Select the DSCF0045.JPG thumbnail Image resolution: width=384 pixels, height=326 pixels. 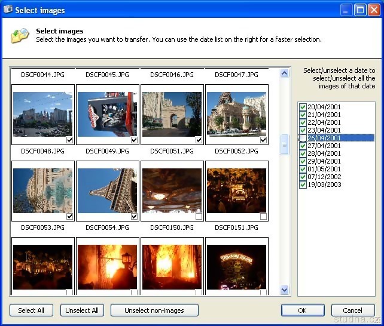(x=108, y=114)
